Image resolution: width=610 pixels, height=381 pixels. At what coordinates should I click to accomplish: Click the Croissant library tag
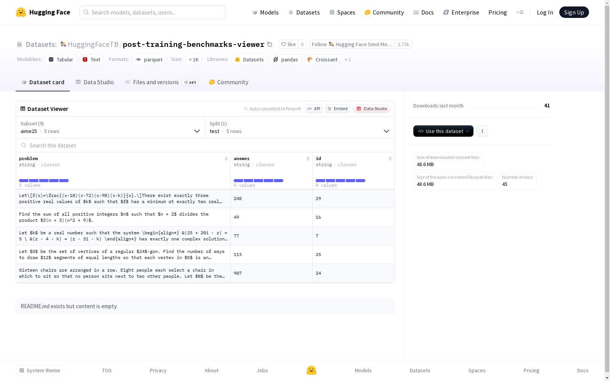click(323, 59)
